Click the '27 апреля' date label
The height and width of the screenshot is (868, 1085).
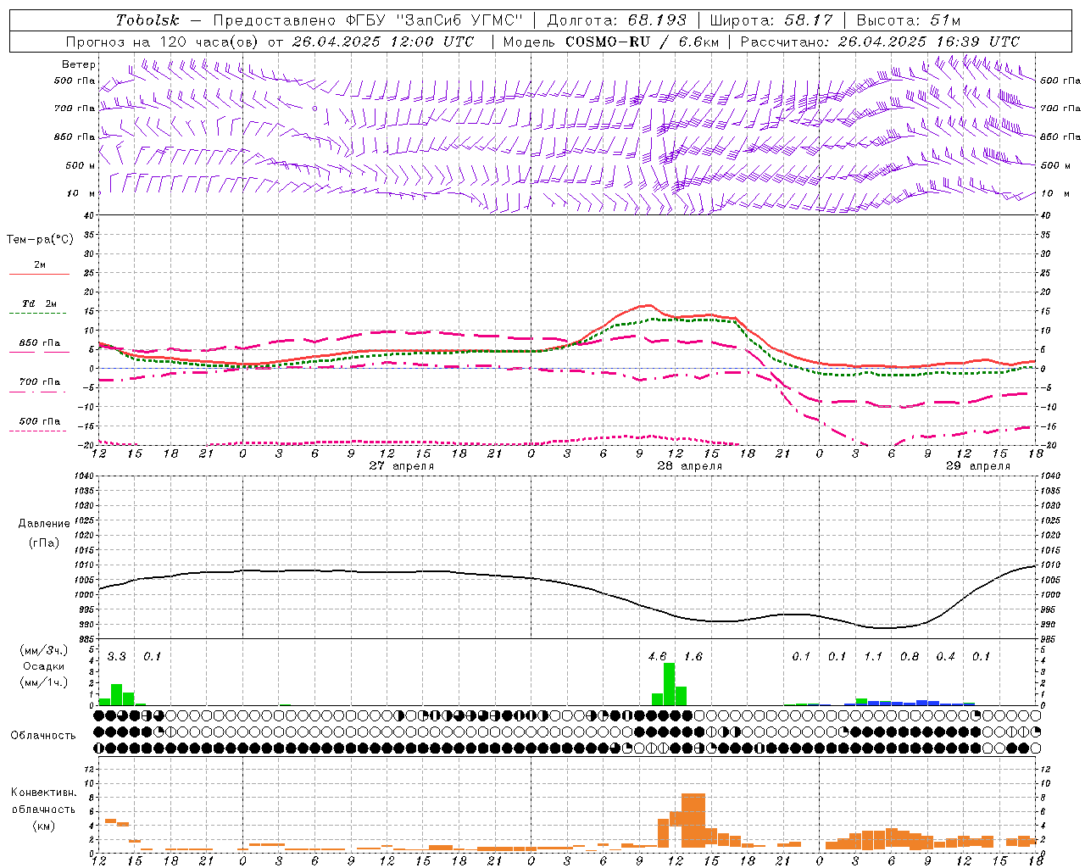coord(402,466)
